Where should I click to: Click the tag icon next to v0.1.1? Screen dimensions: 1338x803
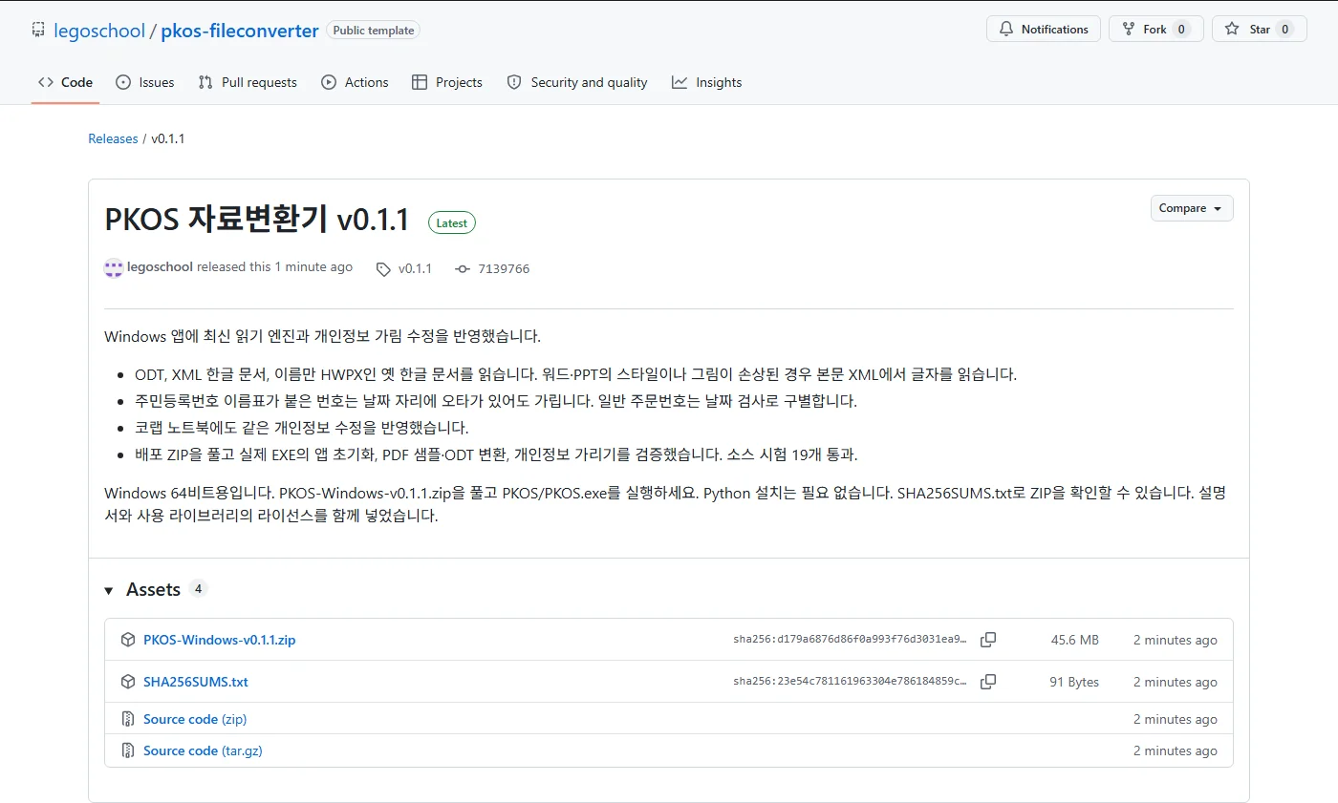tap(383, 269)
